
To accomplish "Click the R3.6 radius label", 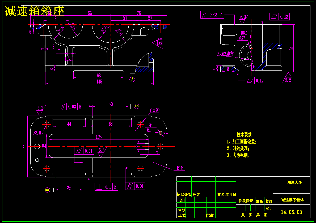I will [x=37, y=133].
